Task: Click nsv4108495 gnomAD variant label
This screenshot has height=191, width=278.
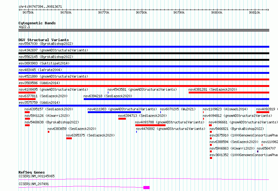Action: [x=53, y=89]
